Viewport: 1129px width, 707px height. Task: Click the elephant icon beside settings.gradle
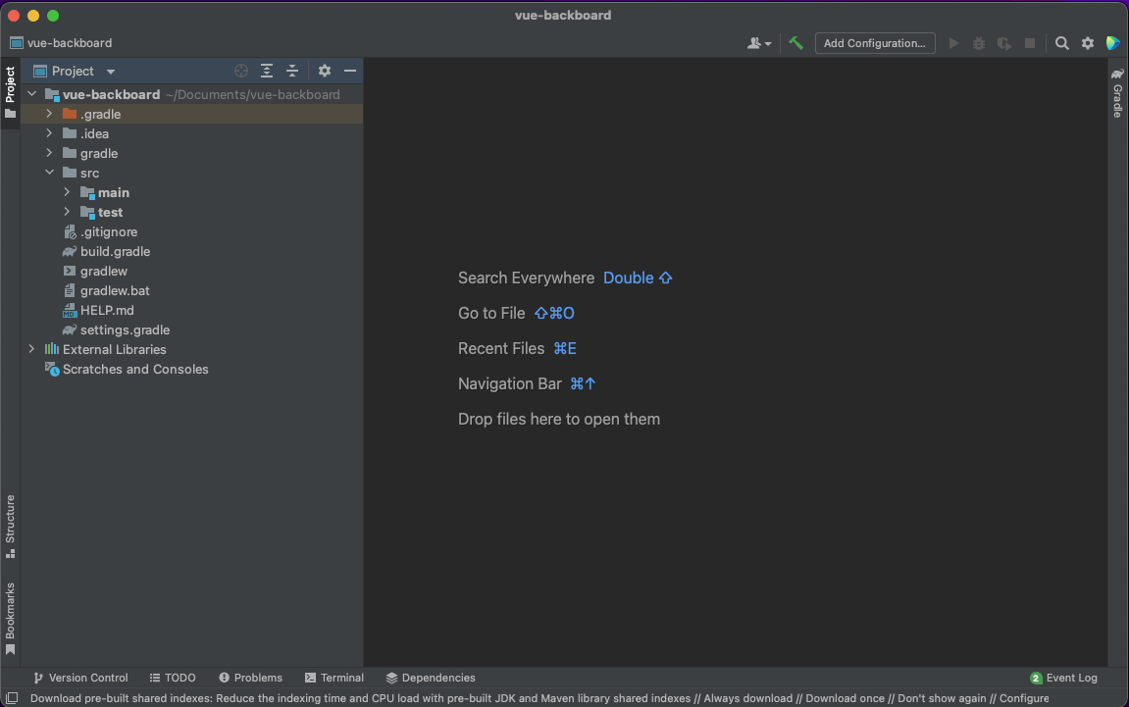69,329
